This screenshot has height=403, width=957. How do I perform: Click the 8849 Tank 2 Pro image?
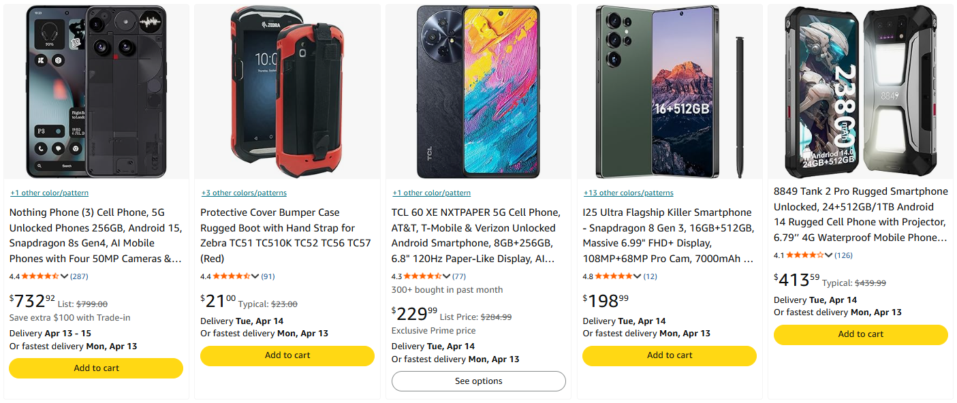(860, 92)
